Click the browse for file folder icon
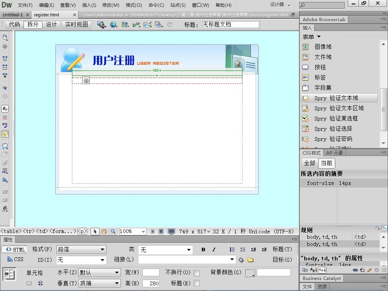The image size is (388, 291). (250, 260)
